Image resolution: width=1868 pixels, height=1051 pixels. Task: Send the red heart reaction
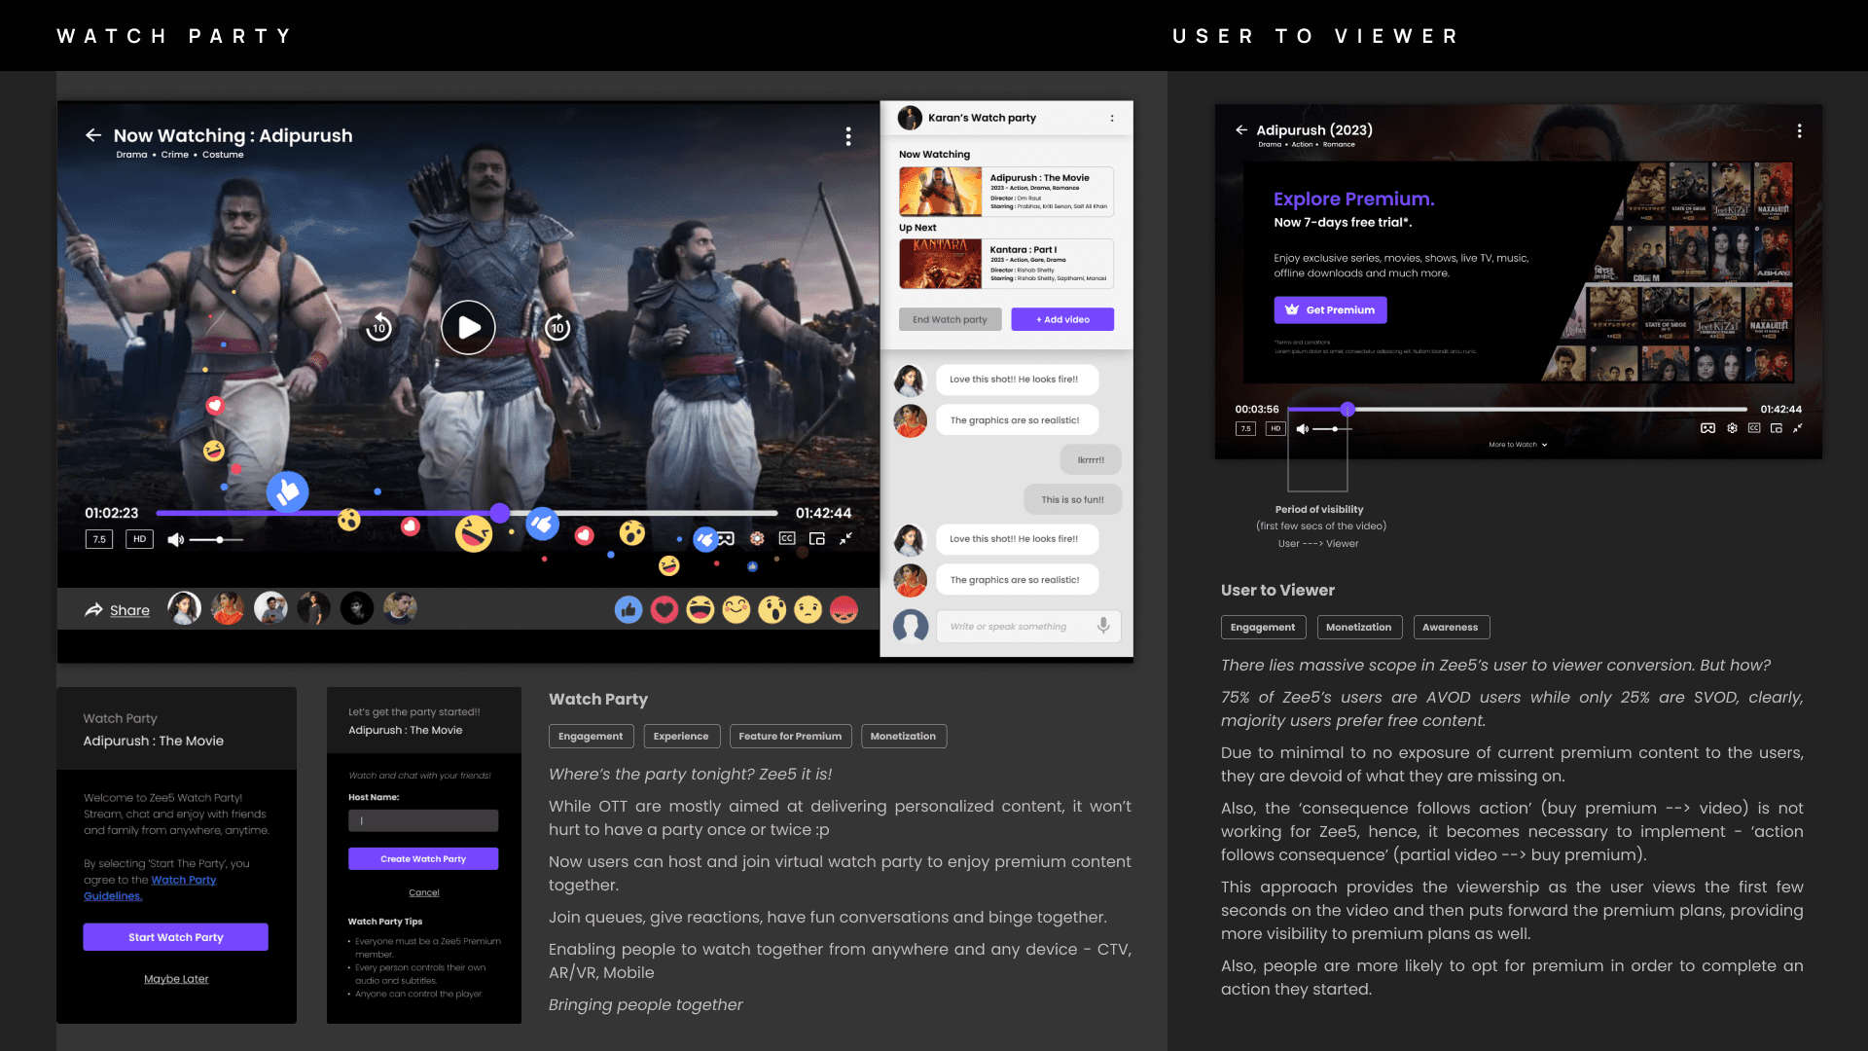point(665,610)
